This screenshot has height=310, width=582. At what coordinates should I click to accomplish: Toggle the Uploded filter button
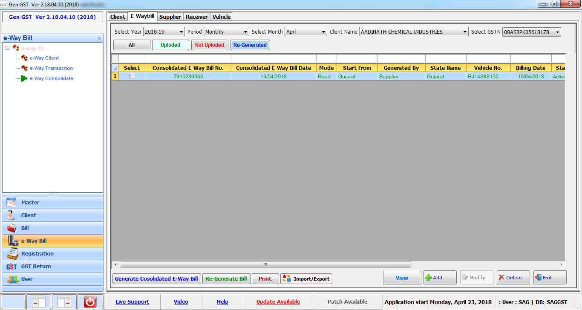tap(170, 45)
